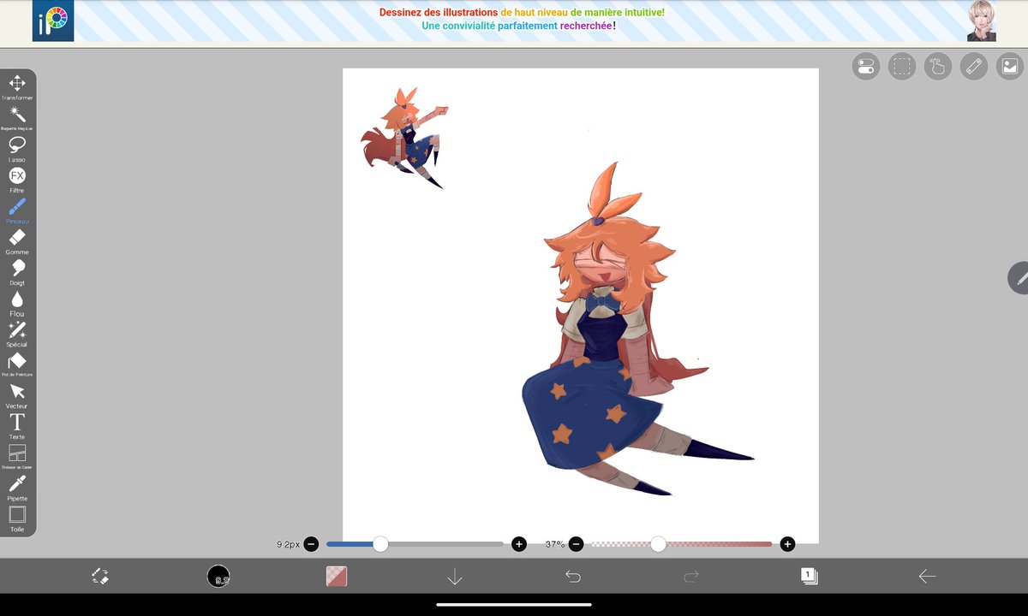Toggle between brush and eraser mode
1028x616 pixels.
click(100, 577)
